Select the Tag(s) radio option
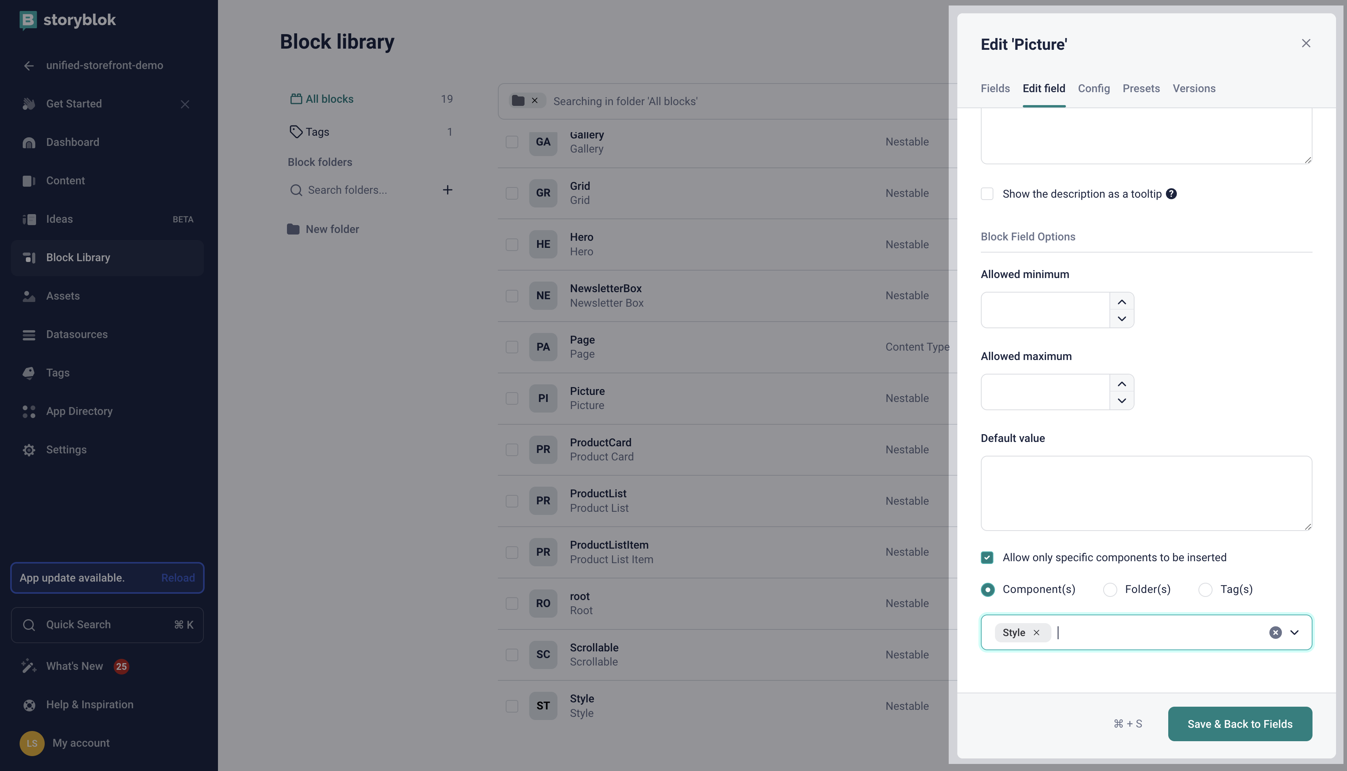Image resolution: width=1347 pixels, height=771 pixels. pyautogui.click(x=1205, y=589)
